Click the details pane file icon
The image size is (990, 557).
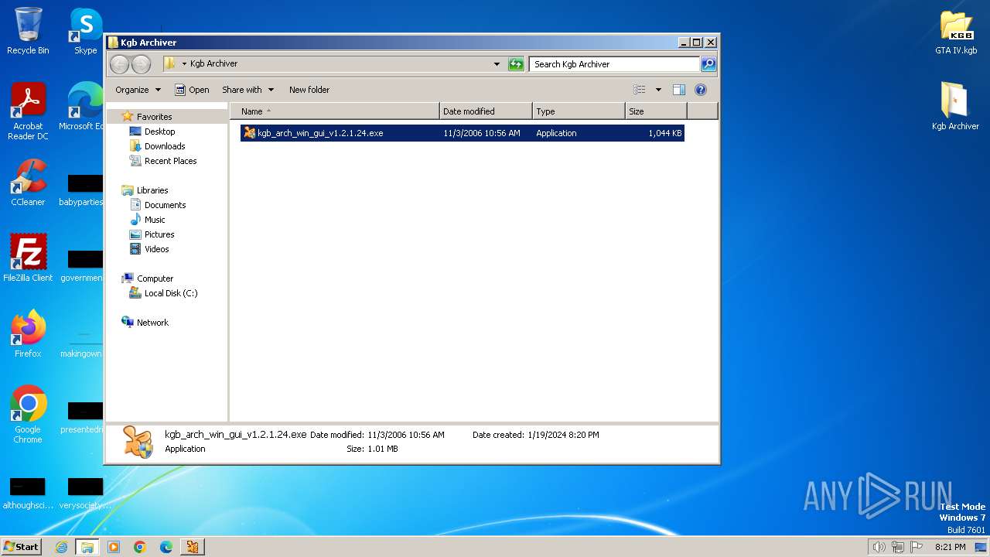coord(139,442)
